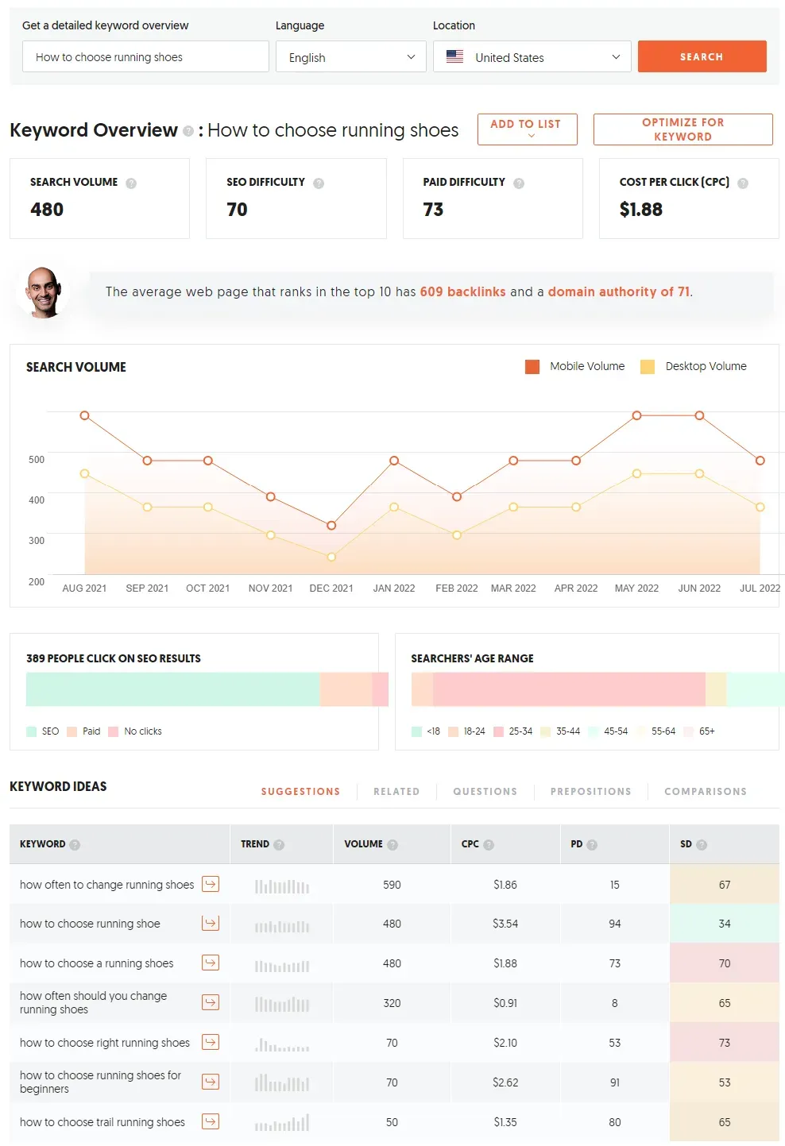Click PD column header help icon

click(x=592, y=845)
